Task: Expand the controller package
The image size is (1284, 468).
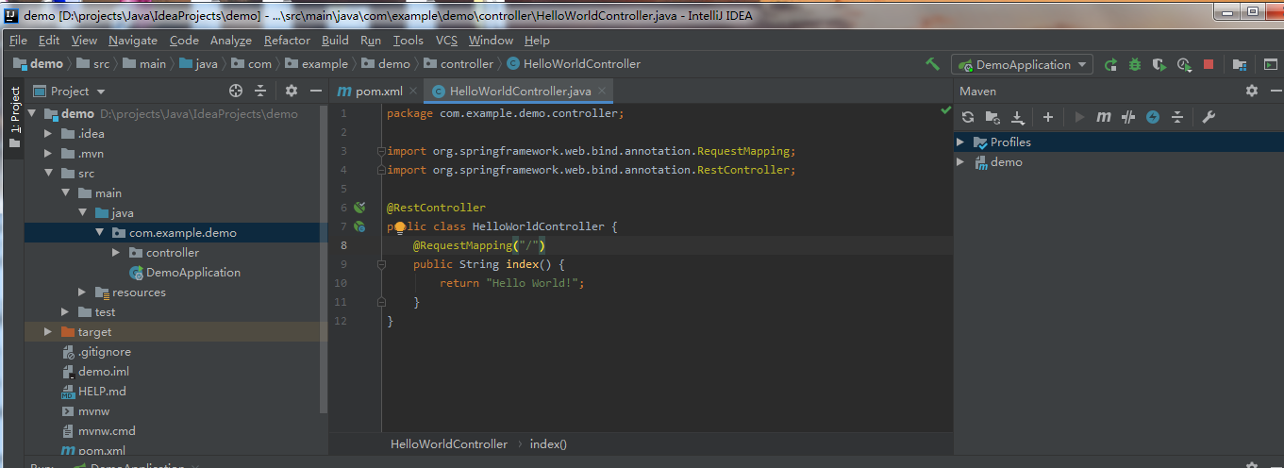Action: [116, 252]
